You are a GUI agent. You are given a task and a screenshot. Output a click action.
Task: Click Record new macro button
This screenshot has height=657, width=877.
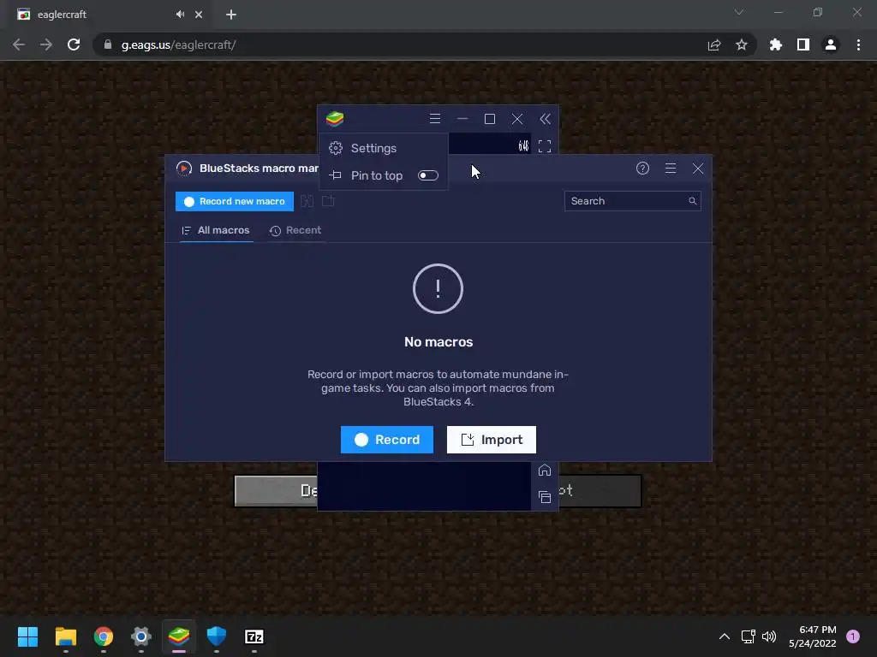point(235,201)
